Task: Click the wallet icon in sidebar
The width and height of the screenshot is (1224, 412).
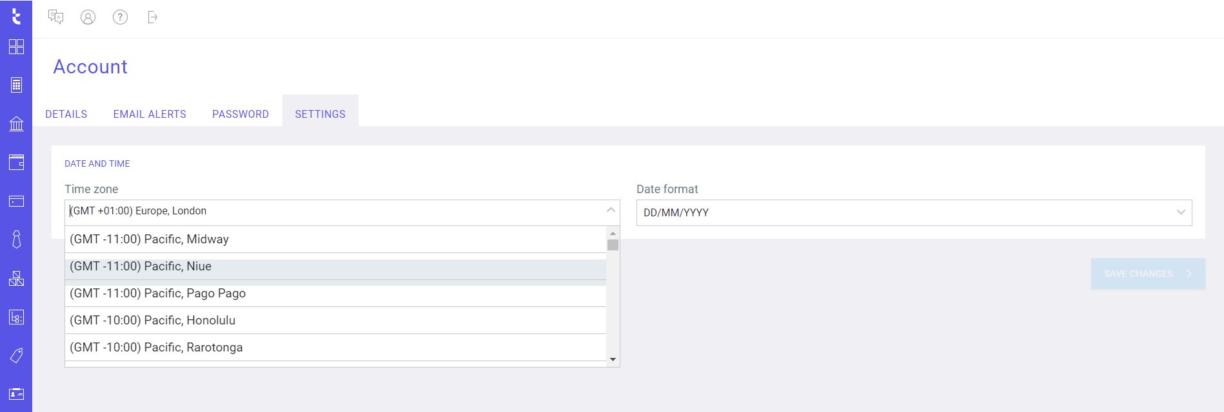Action: tap(16, 162)
